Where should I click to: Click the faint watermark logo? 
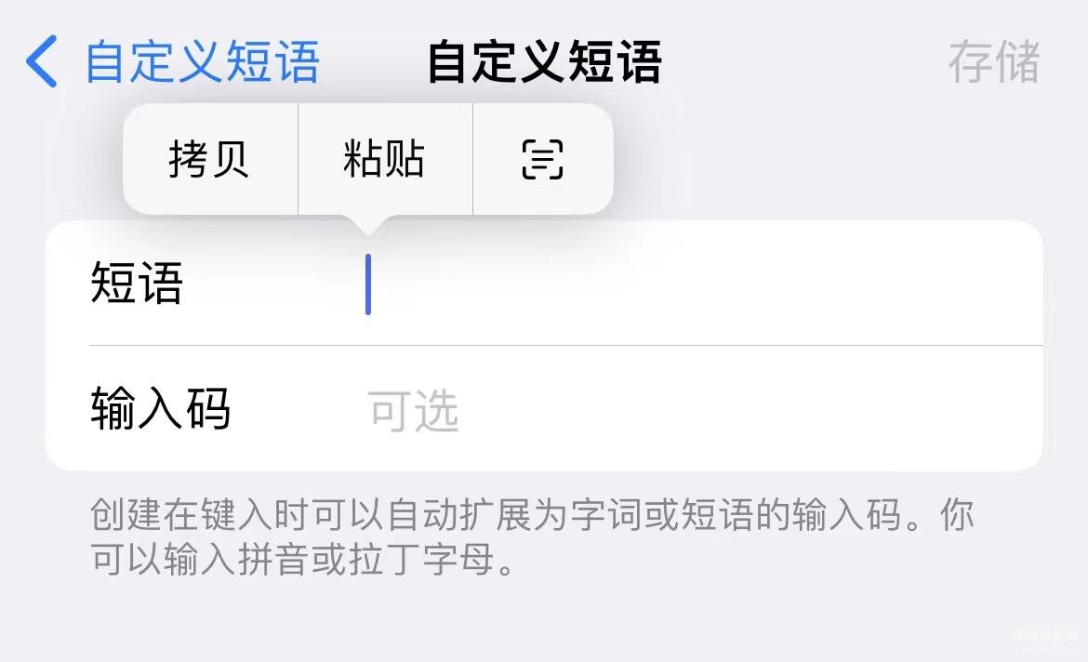pos(1048,642)
